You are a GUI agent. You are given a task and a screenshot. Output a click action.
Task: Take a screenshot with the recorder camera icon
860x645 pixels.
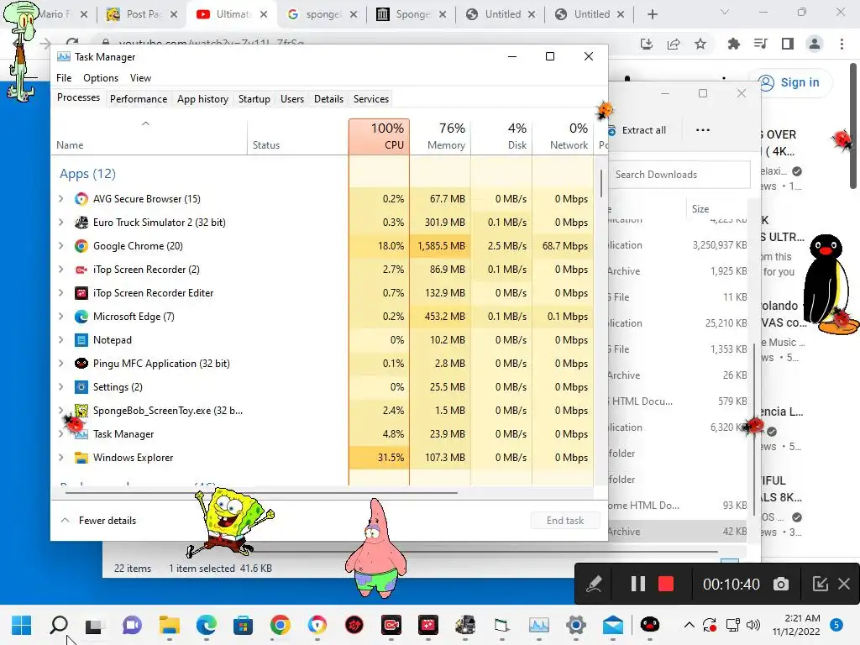[781, 585]
